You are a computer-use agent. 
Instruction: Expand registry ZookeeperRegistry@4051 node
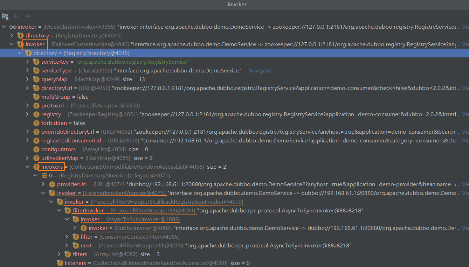tap(28, 114)
